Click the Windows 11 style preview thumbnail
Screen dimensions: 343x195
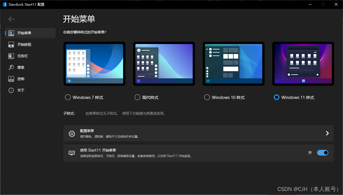coord(303,63)
